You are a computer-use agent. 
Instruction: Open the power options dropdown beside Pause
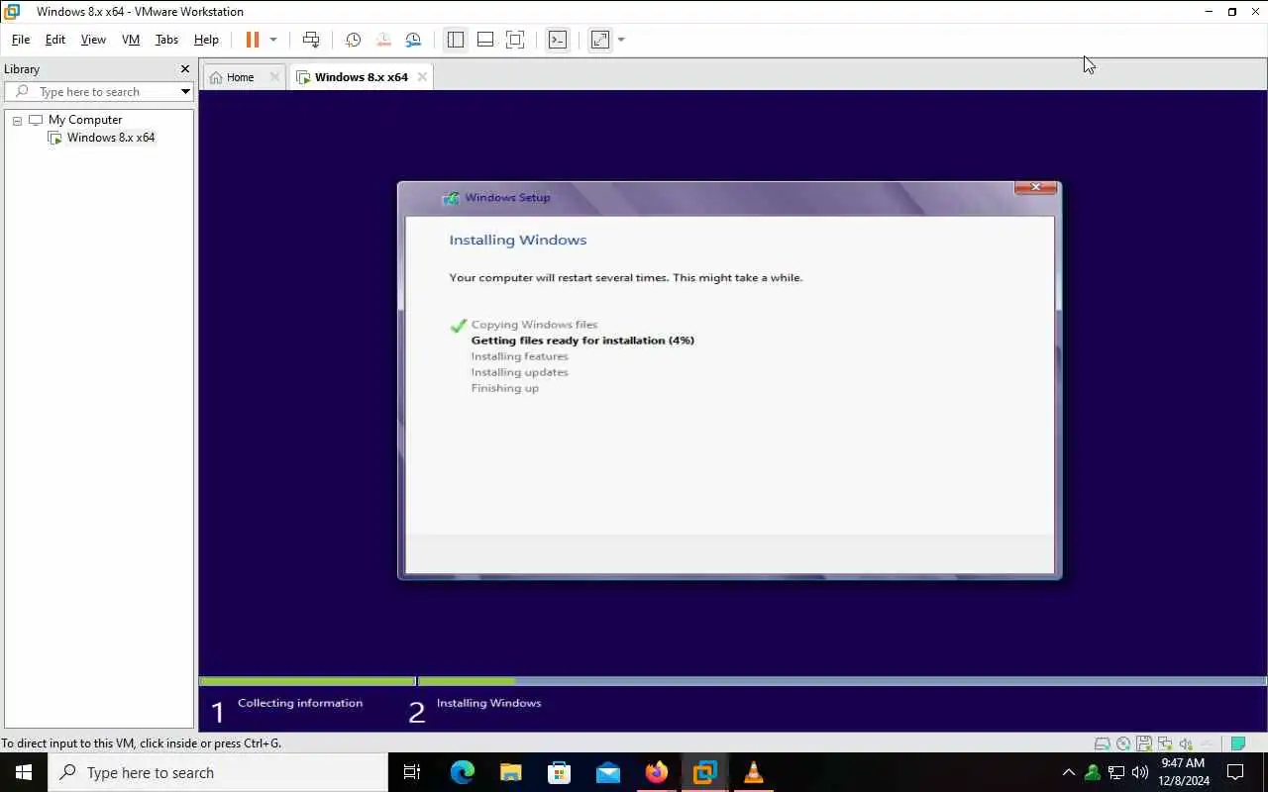click(x=273, y=40)
